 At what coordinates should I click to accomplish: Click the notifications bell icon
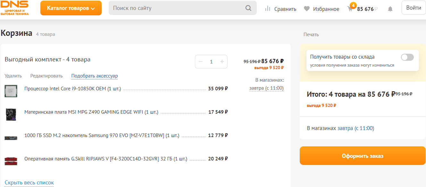coord(390,9)
